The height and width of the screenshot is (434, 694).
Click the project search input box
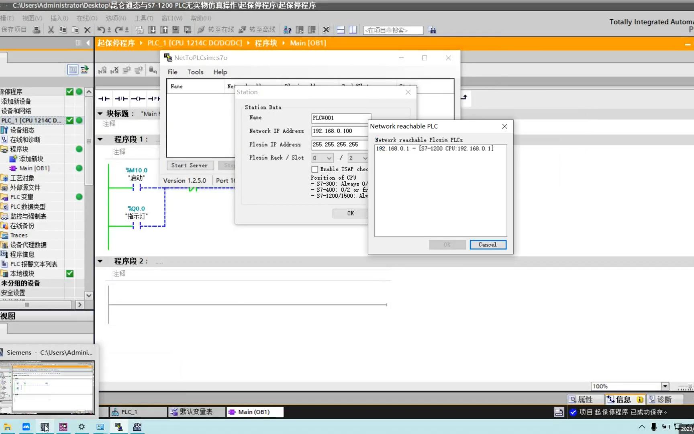393,30
